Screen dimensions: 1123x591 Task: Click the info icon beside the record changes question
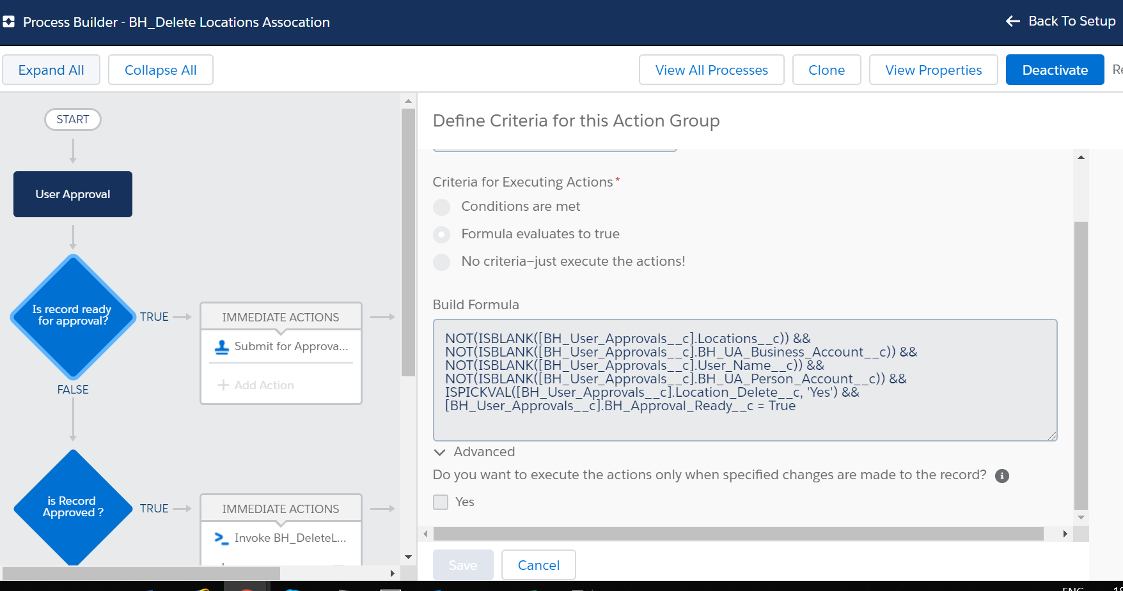1002,476
